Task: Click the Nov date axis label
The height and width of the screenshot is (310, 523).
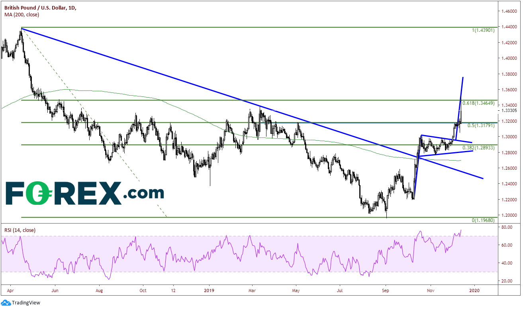Action: coord(430,290)
